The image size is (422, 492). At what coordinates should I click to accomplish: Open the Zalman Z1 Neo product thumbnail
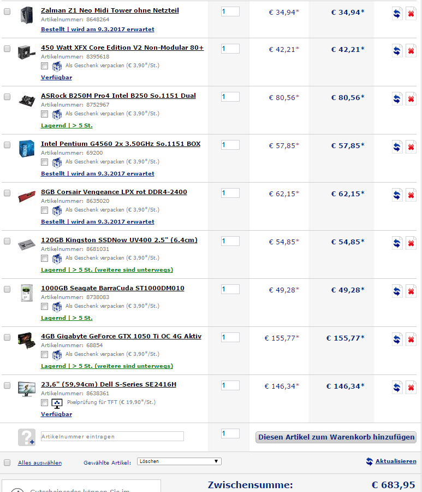[27, 15]
